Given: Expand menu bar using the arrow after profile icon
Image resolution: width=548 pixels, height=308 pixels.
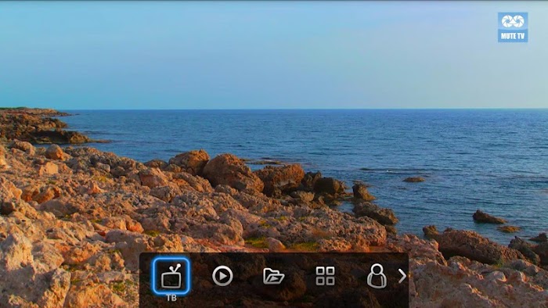Looking at the screenshot, I should click(402, 276).
